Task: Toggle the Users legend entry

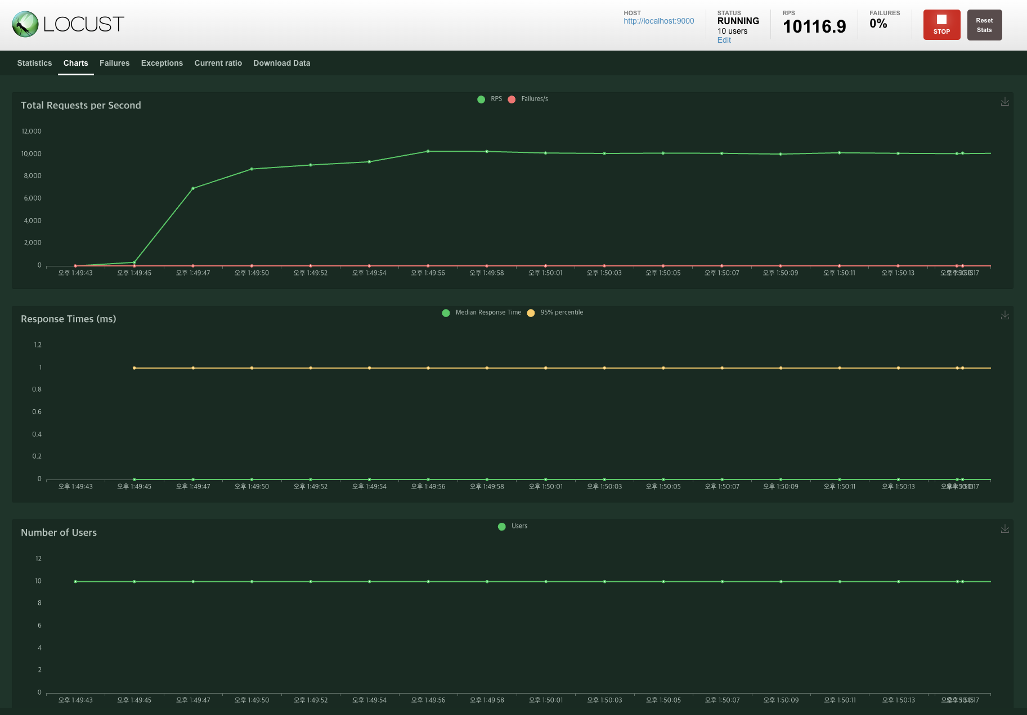Action: coord(513,526)
